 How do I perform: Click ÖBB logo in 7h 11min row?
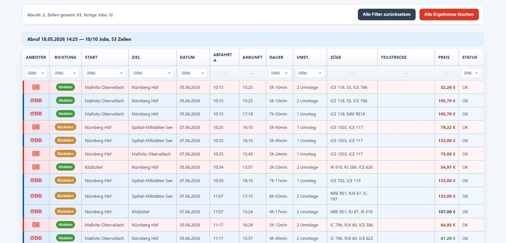[x=36, y=180]
